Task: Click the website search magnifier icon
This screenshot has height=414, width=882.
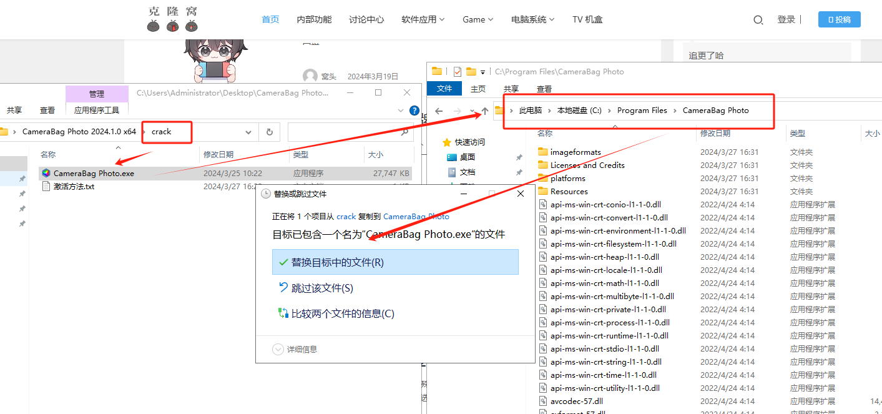Action: tap(758, 20)
